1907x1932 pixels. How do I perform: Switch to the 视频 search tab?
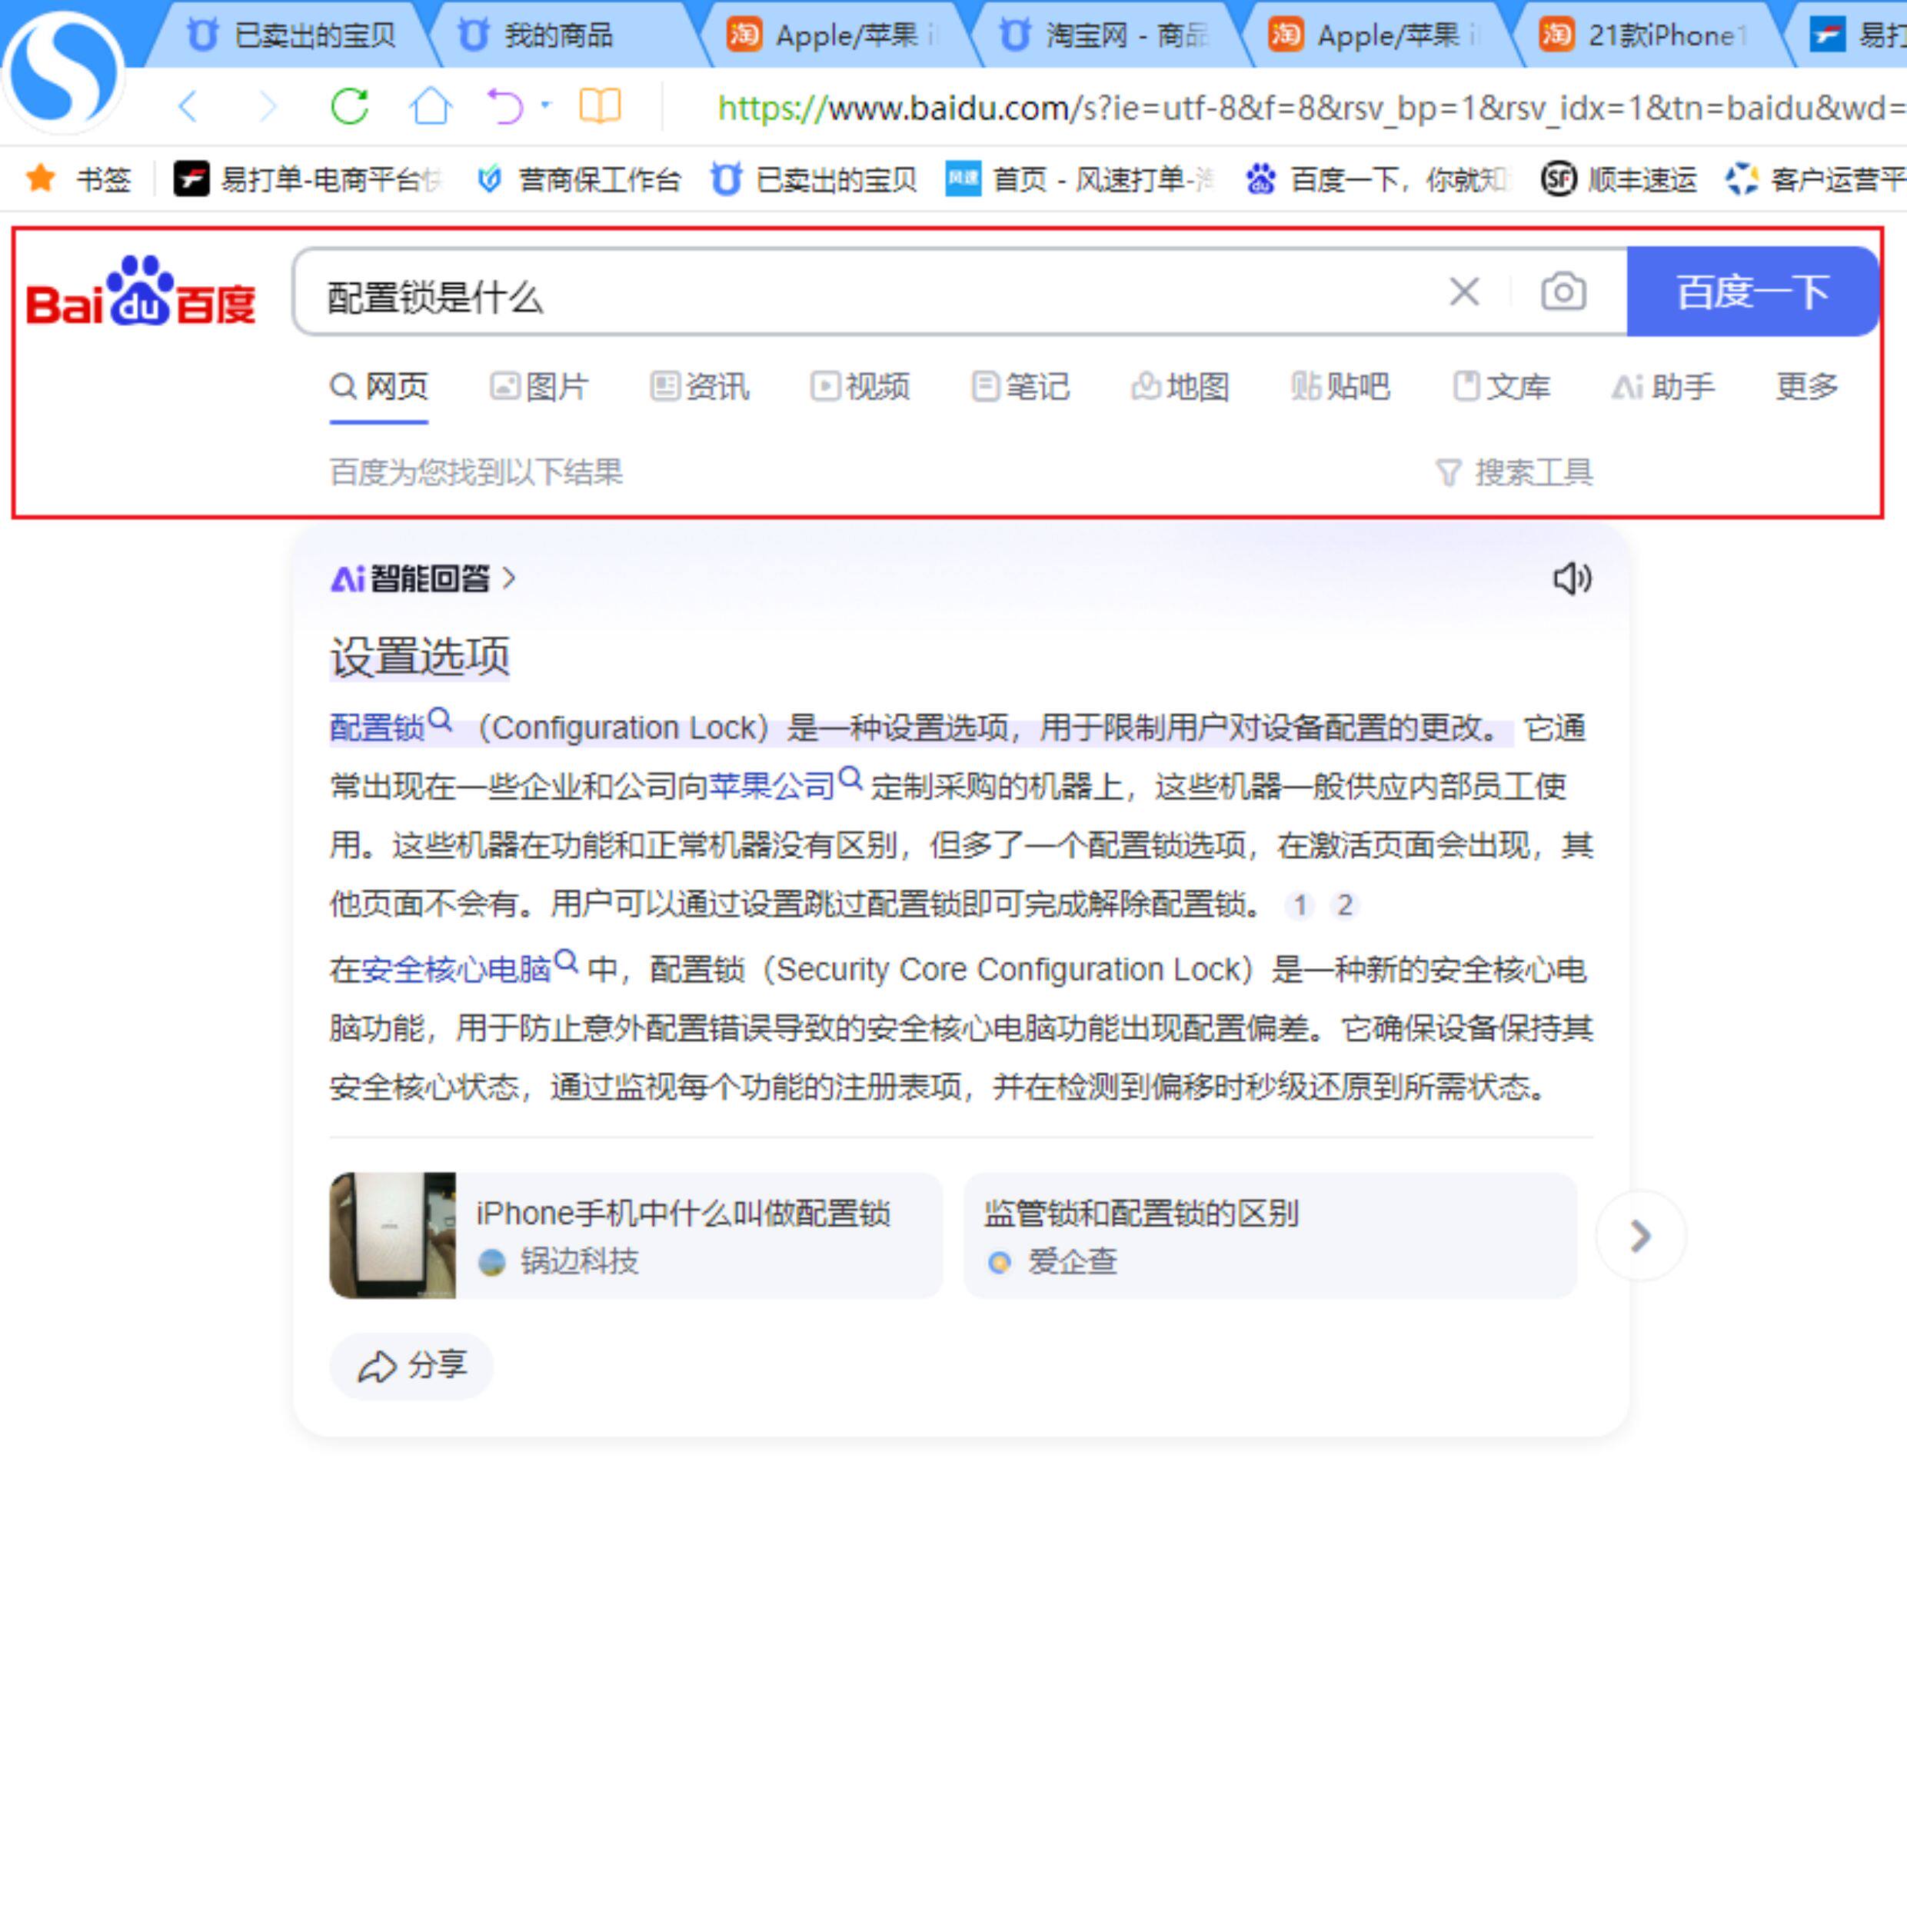(x=860, y=386)
